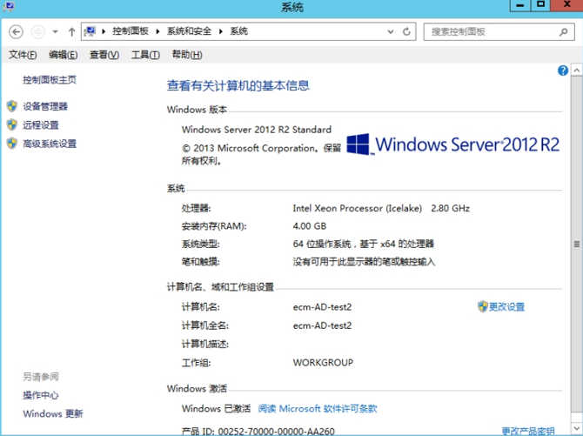This screenshot has height=436, width=583.
Task: Click the 4.00 GB memory value
Action: tap(310, 226)
